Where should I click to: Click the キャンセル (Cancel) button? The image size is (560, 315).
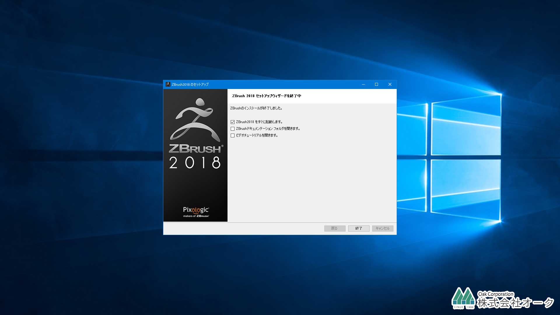point(383,228)
